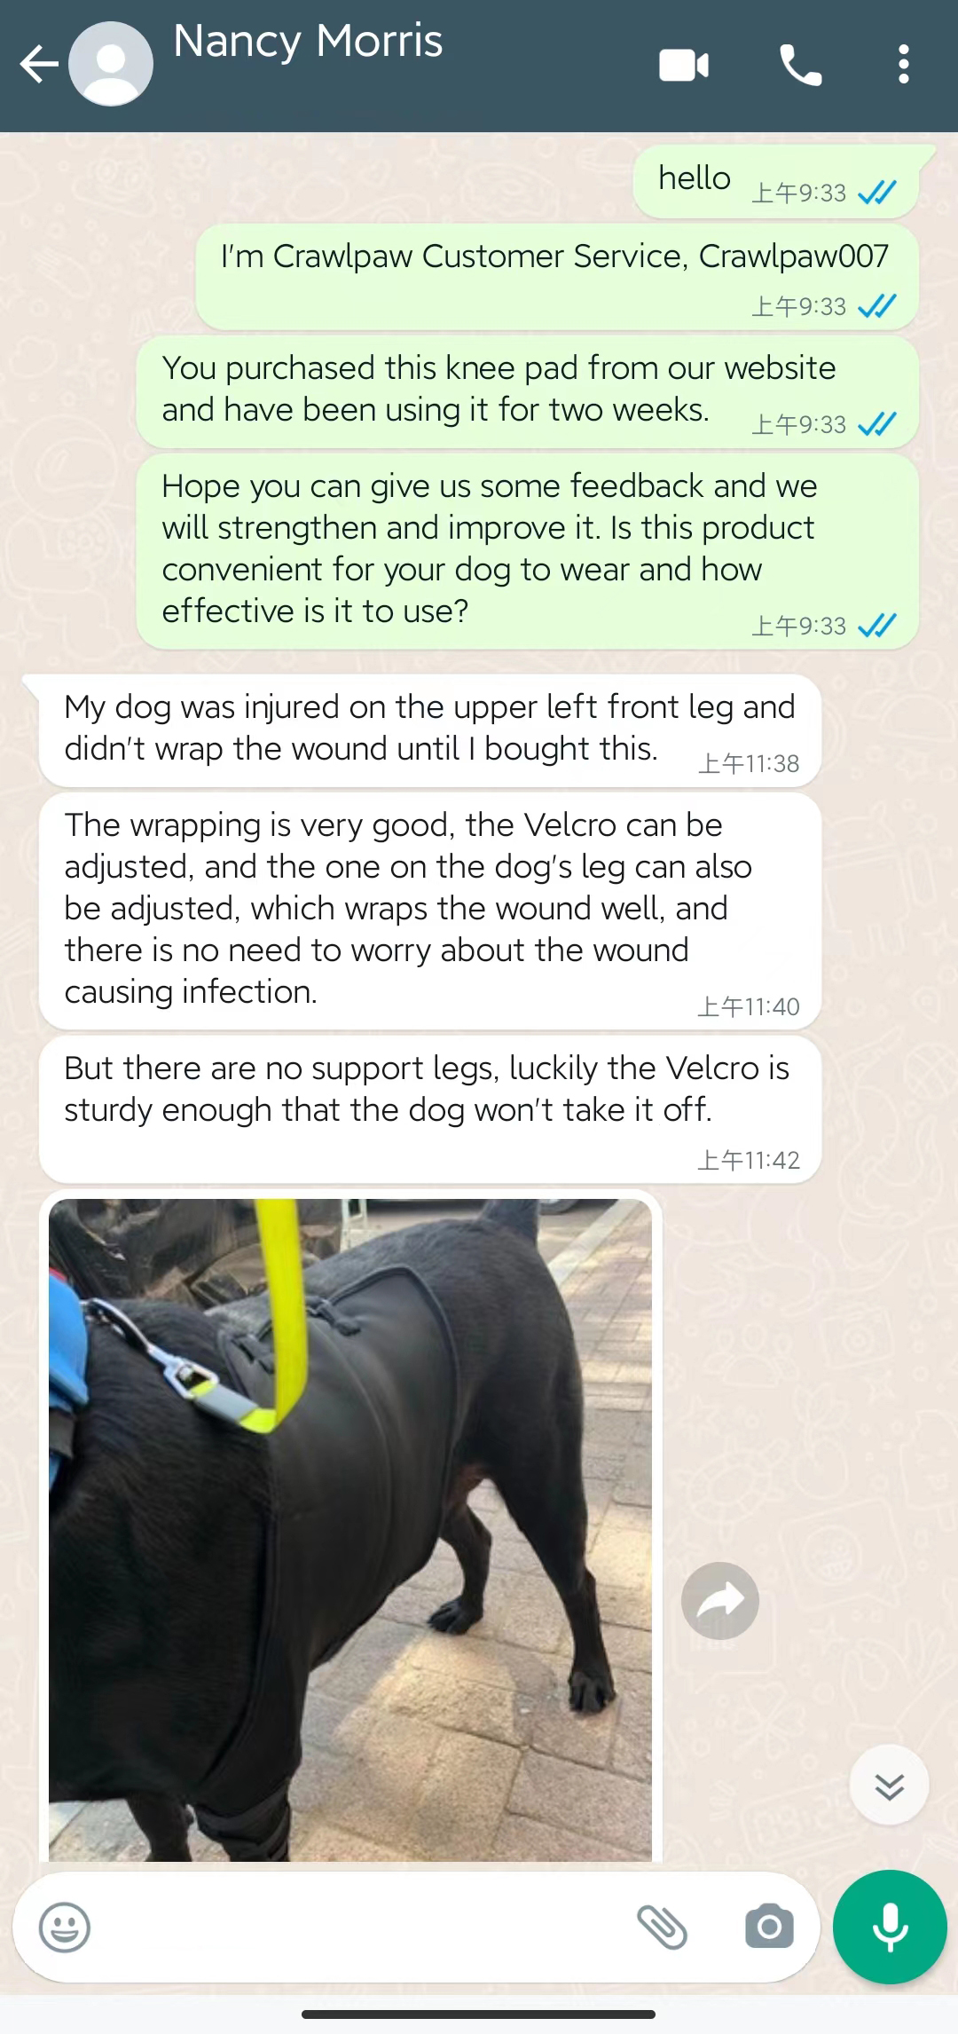Select the "hello" message bubble
Image resolution: width=958 pixels, height=2034 pixels.
(776, 181)
